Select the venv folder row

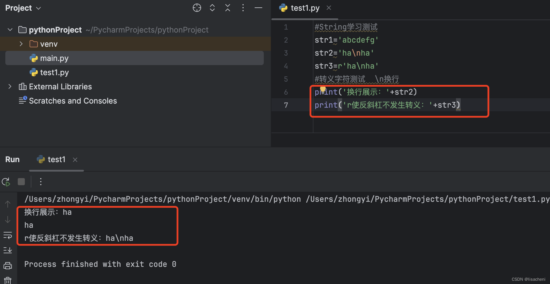[135, 44]
